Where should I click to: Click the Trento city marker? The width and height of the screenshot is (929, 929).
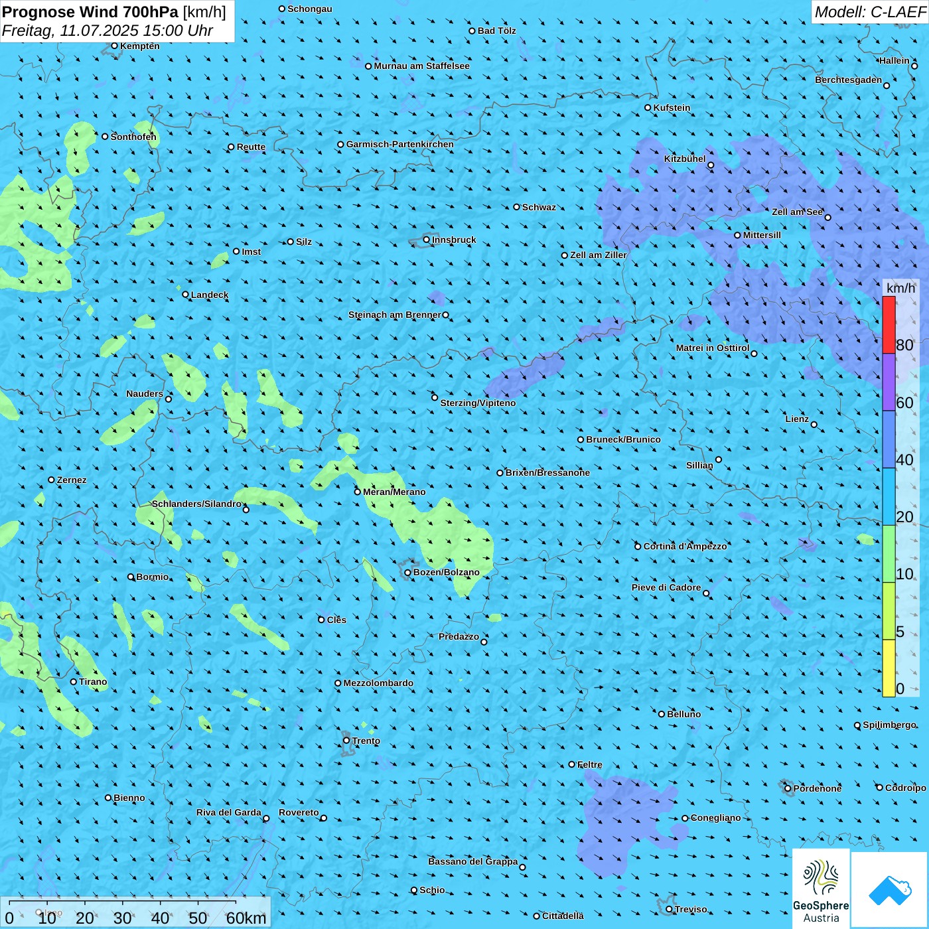[x=346, y=741]
